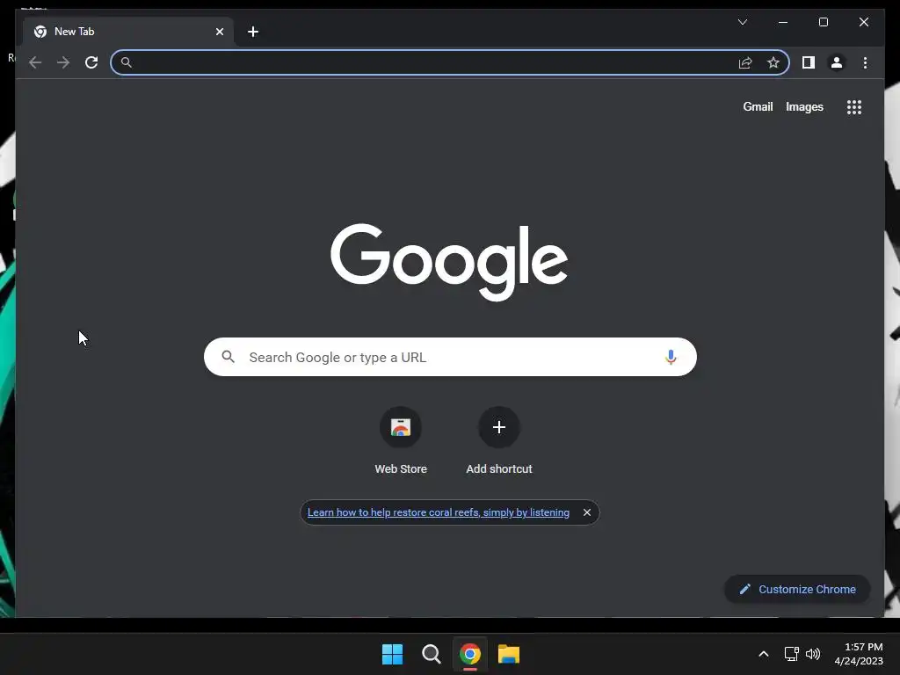Viewport: 900px width, 675px height.
Task: Click Chrome icon in taskbar
Action: tap(470, 654)
